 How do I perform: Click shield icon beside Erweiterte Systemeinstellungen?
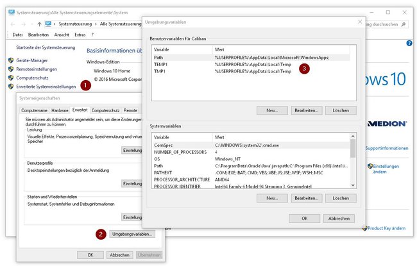11,87
